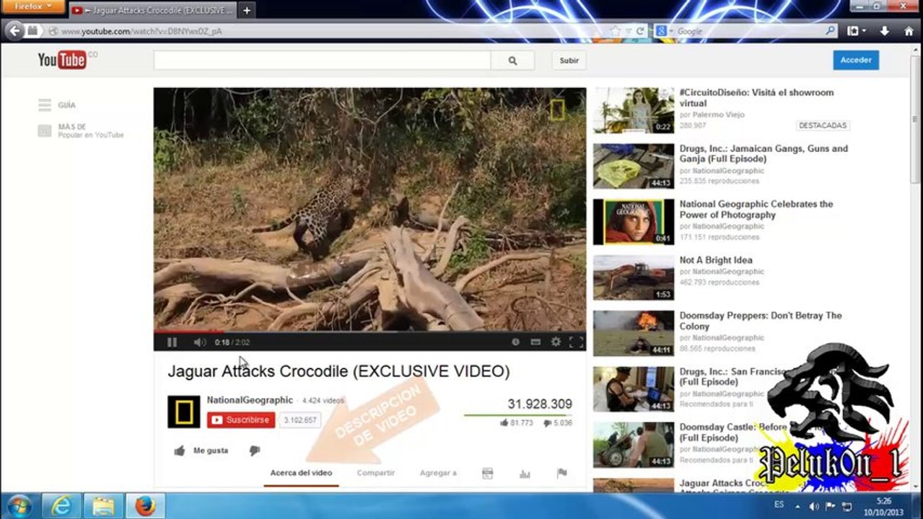Switch to Acerca del video tab
This screenshot has height=519, width=923.
(301, 473)
